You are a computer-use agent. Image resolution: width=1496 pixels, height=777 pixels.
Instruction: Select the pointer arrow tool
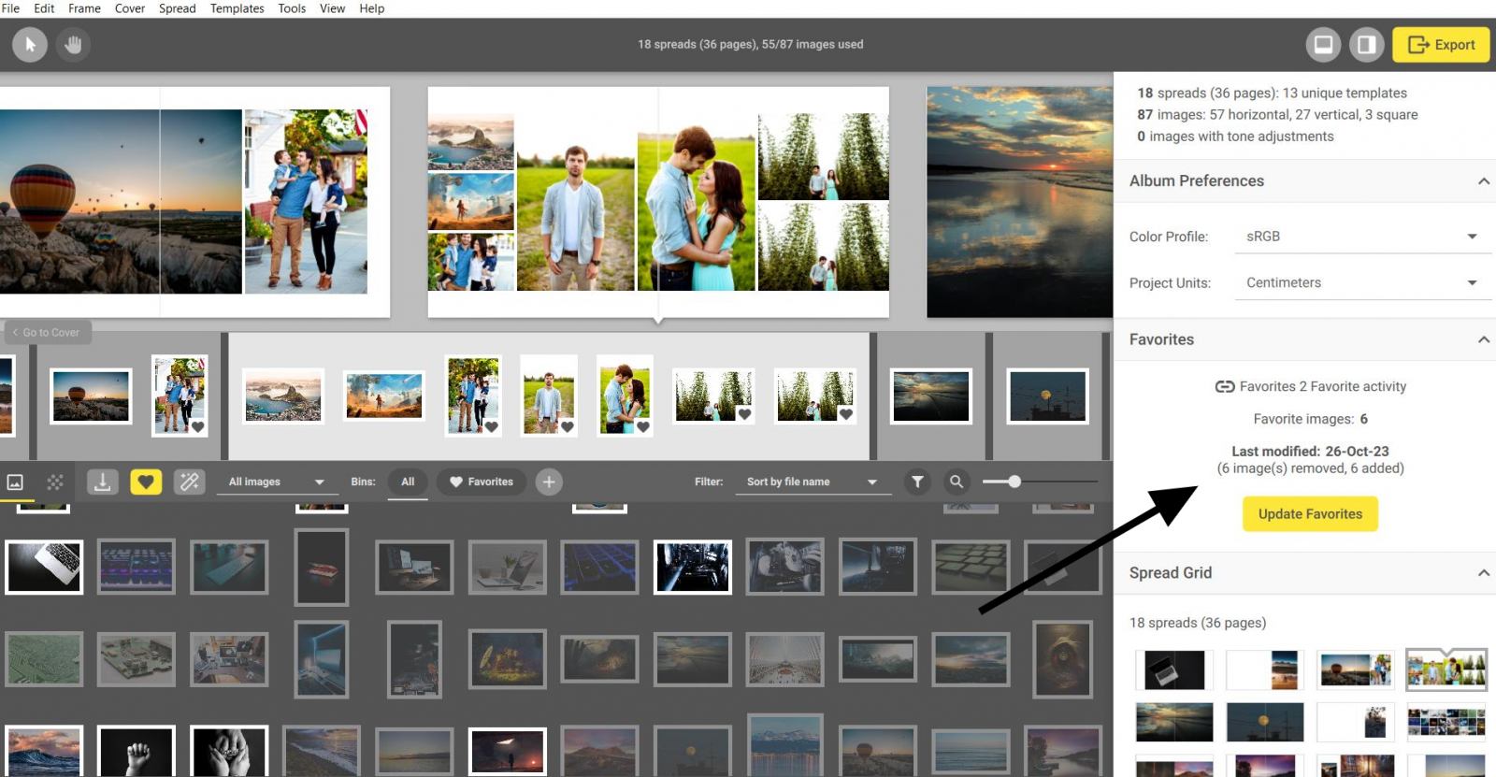pyautogui.click(x=30, y=44)
